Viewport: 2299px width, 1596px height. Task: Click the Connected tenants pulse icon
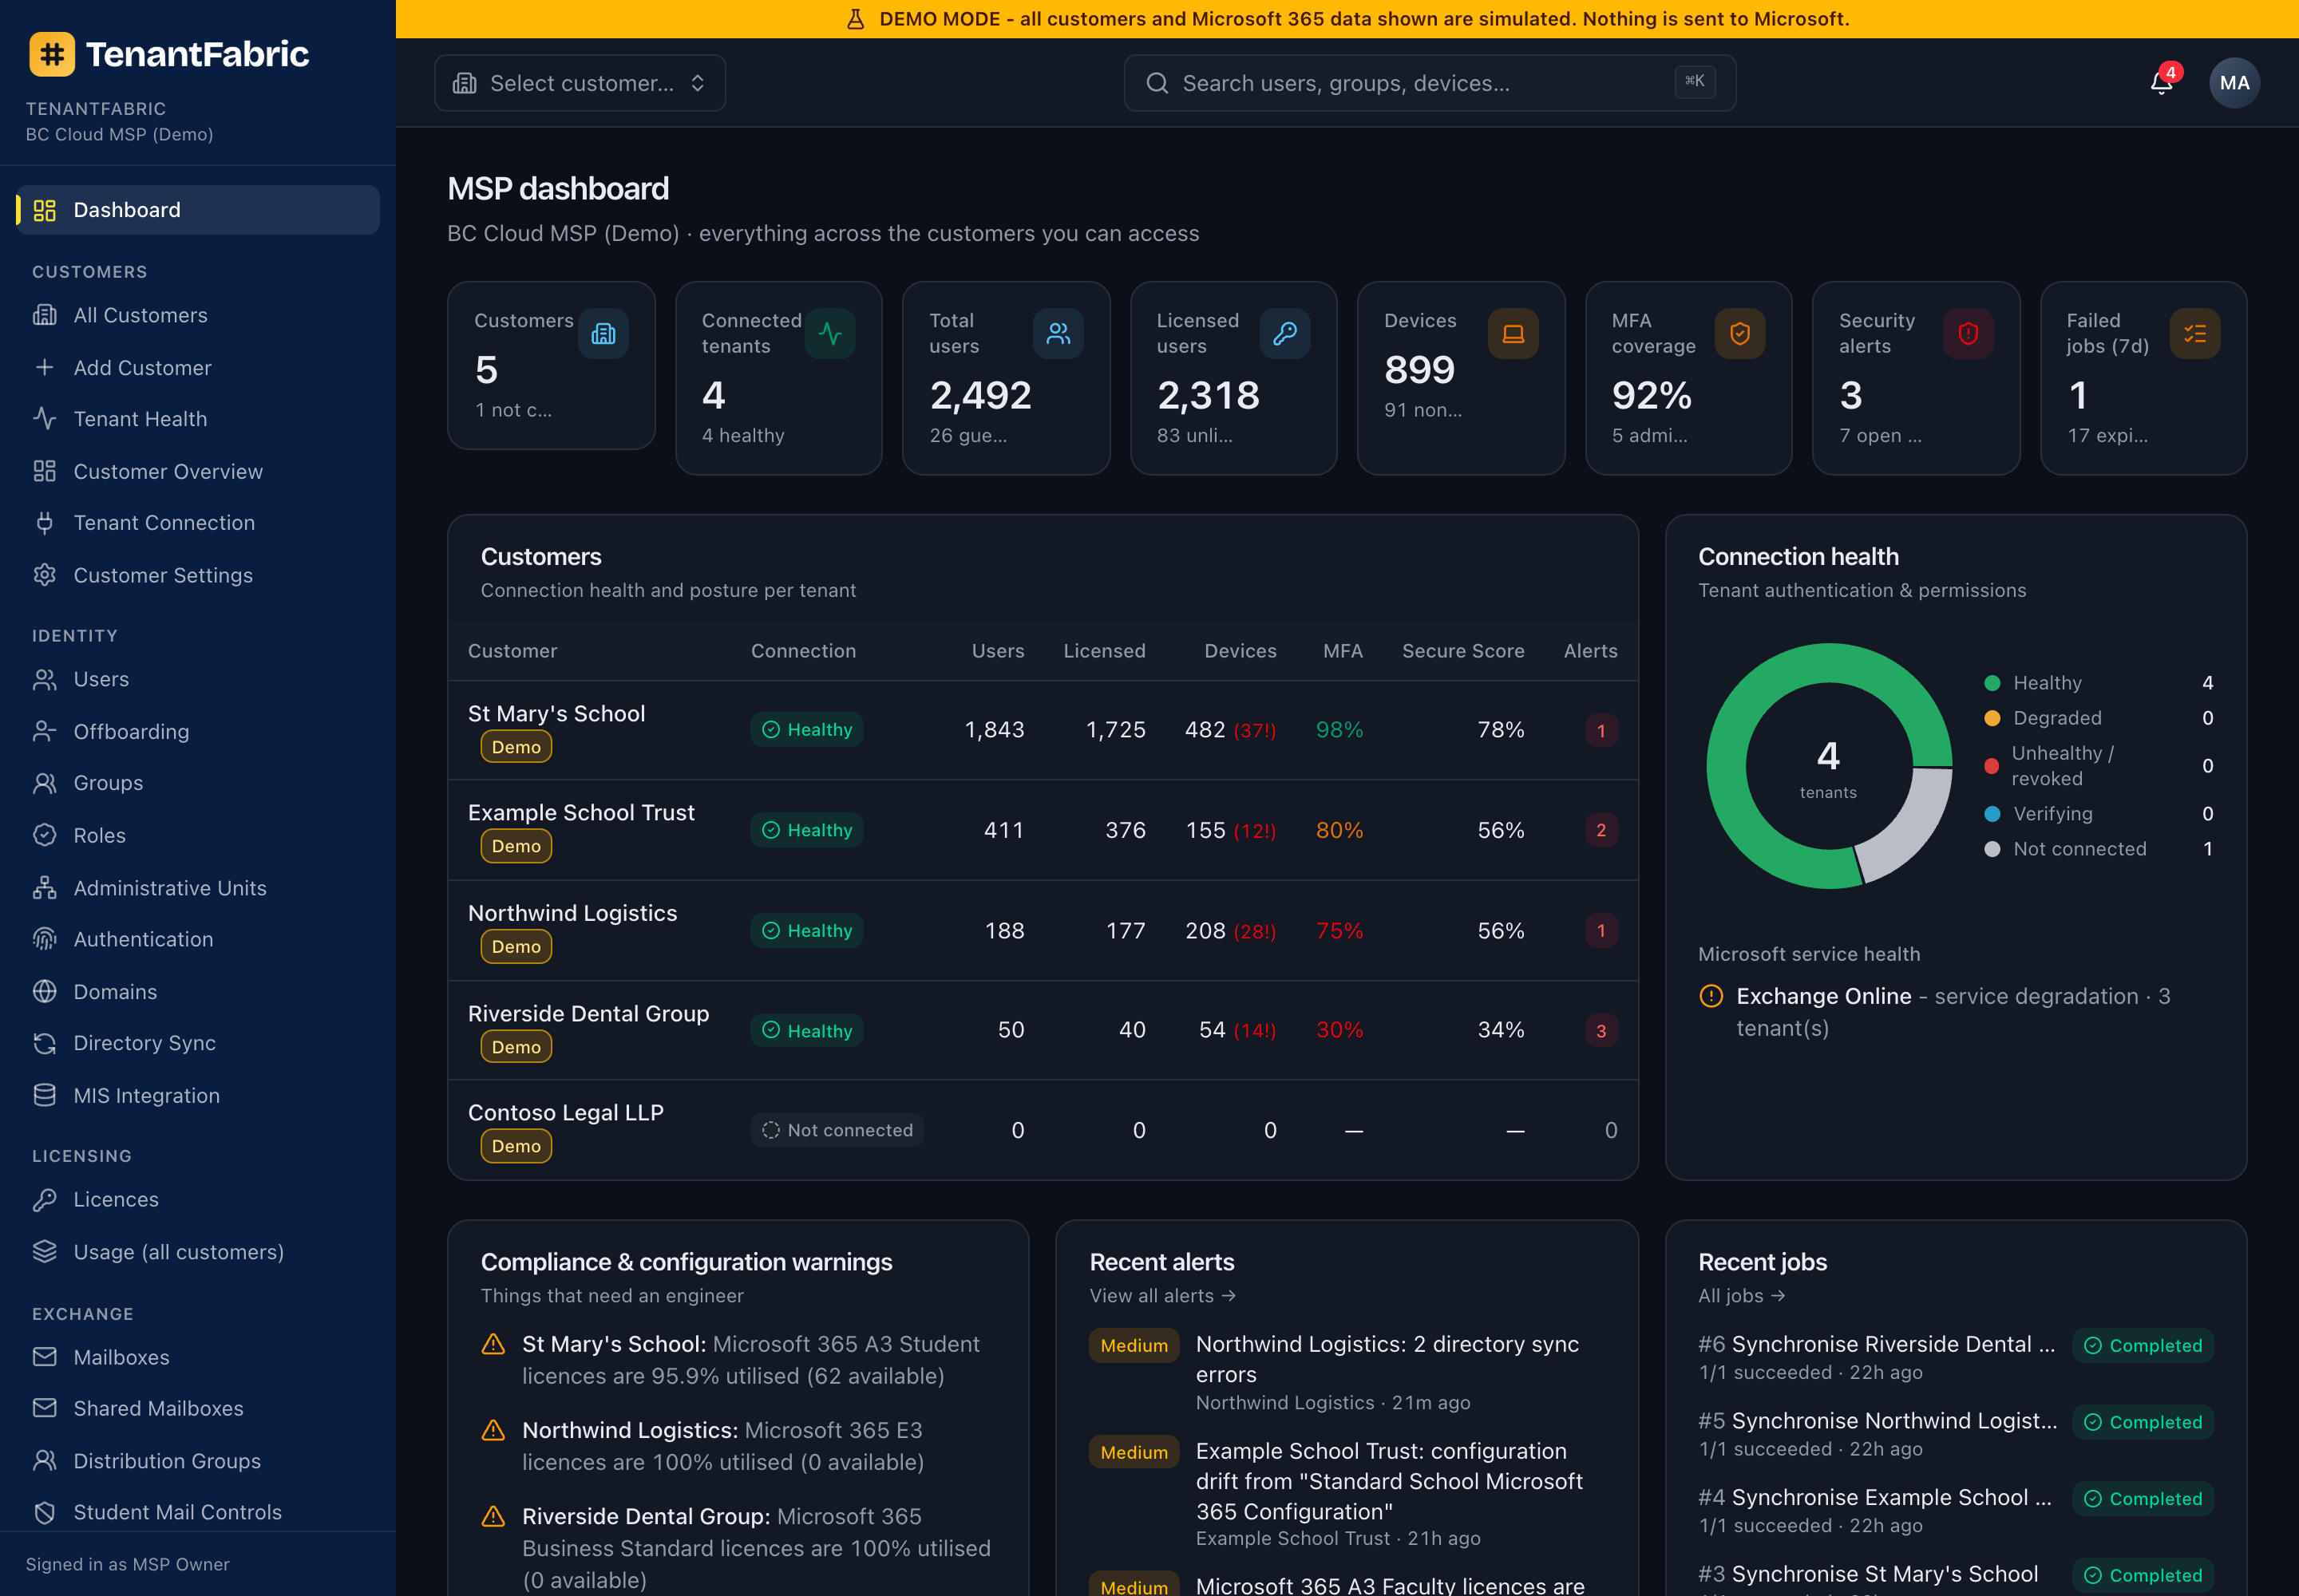point(829,334)
